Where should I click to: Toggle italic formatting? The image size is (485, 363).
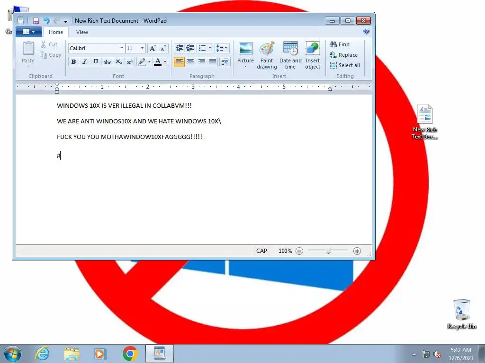click(84, 62)
